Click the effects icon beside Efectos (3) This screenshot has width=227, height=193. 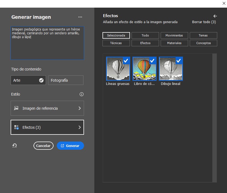16,127
